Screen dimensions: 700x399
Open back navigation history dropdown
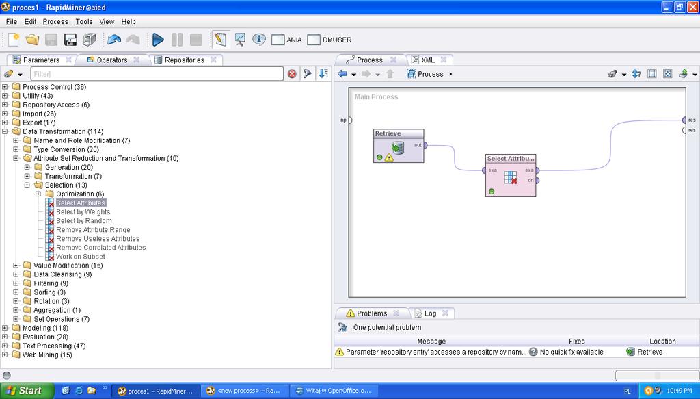coord(353,75)
